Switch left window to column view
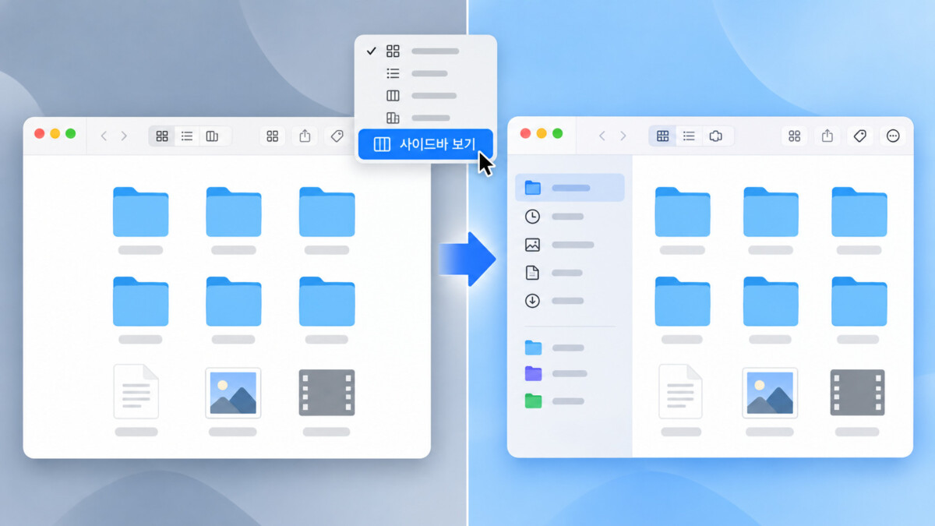The width and height of the screenshot is (935, 526). pyautogui.click(x=212, y=136)
